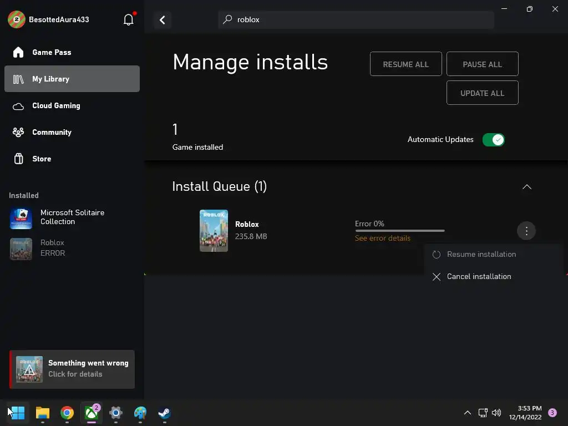The height and width of the screenshot is (426, 568).
Task: Click the back arrow button
Action: [163, 20]
